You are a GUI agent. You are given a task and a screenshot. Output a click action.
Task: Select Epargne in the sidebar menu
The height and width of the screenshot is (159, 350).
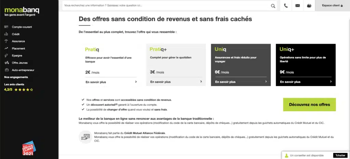tap(17, 56)
